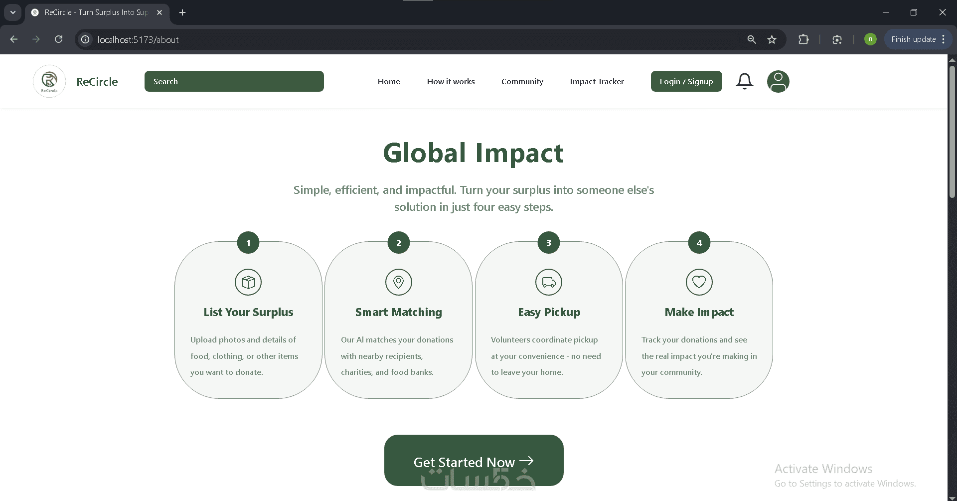Screen dimensions: 957x501
Task: Open a new tab with plus icon
Action: click(x=182, y=12)
